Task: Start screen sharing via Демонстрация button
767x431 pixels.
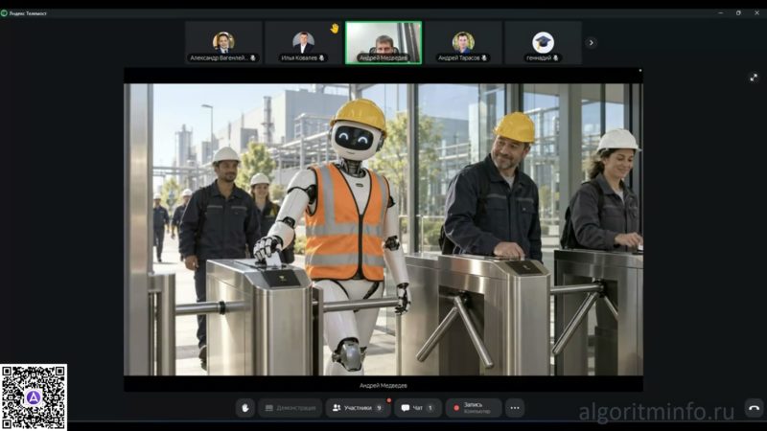Action: 291,408
